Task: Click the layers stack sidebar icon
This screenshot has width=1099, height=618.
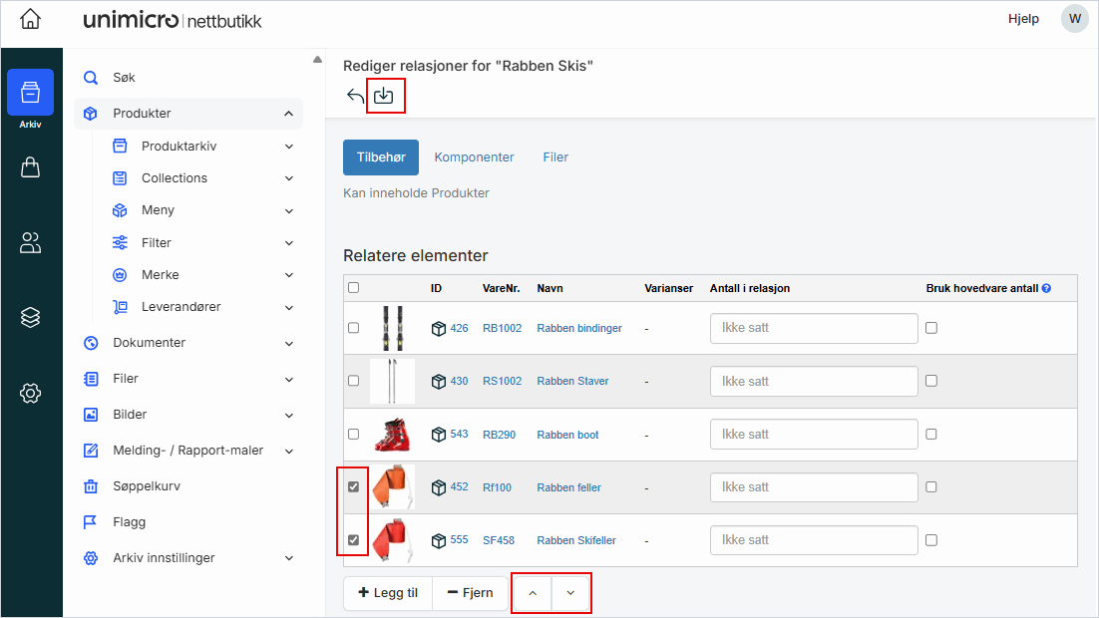Action: pyautogui.click(x=30, y=317)
